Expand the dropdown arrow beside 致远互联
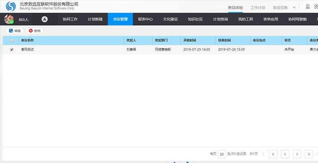318x163 pixels. click(294, 7)
